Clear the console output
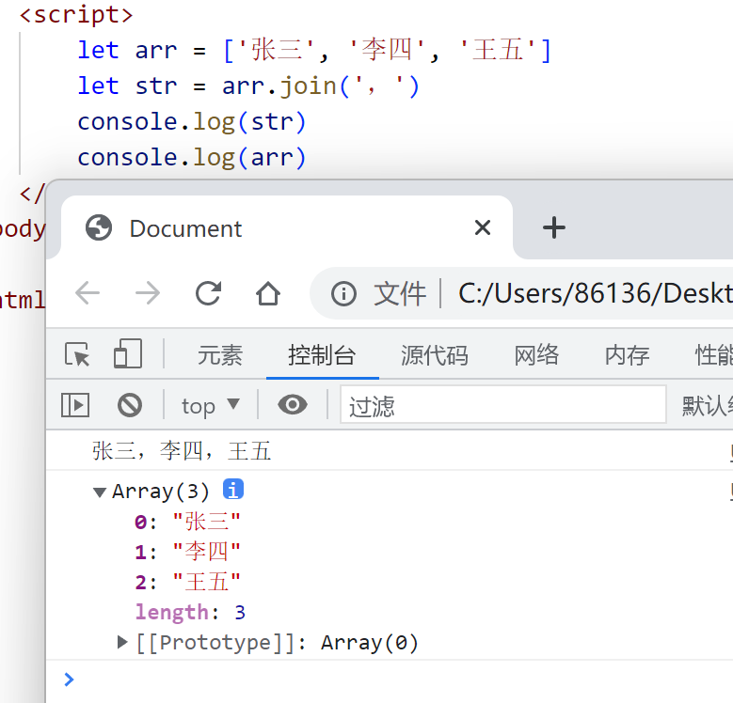 point(130,405)
